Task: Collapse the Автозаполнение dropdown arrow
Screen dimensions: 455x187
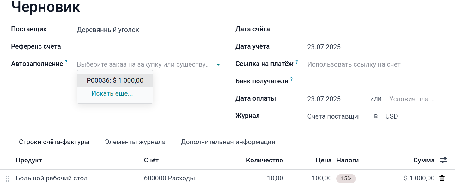Action: [x=218, y=65]
